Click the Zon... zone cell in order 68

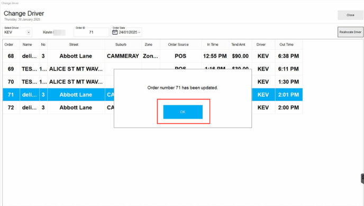click(x=150, y=56)
